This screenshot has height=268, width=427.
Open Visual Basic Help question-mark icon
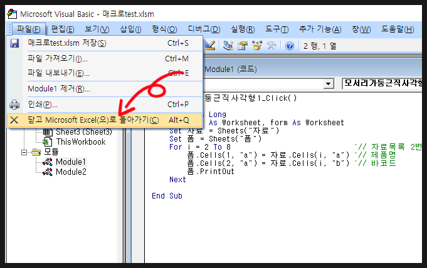coord(290,46)
